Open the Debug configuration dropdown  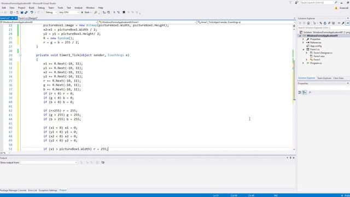pyautogui.click(x=51, y=13)
